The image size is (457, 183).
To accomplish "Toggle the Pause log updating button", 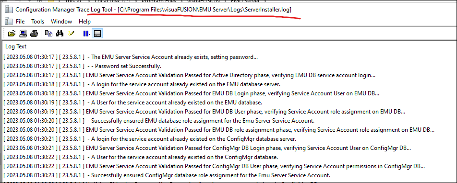I will click(x=86, y=34).
